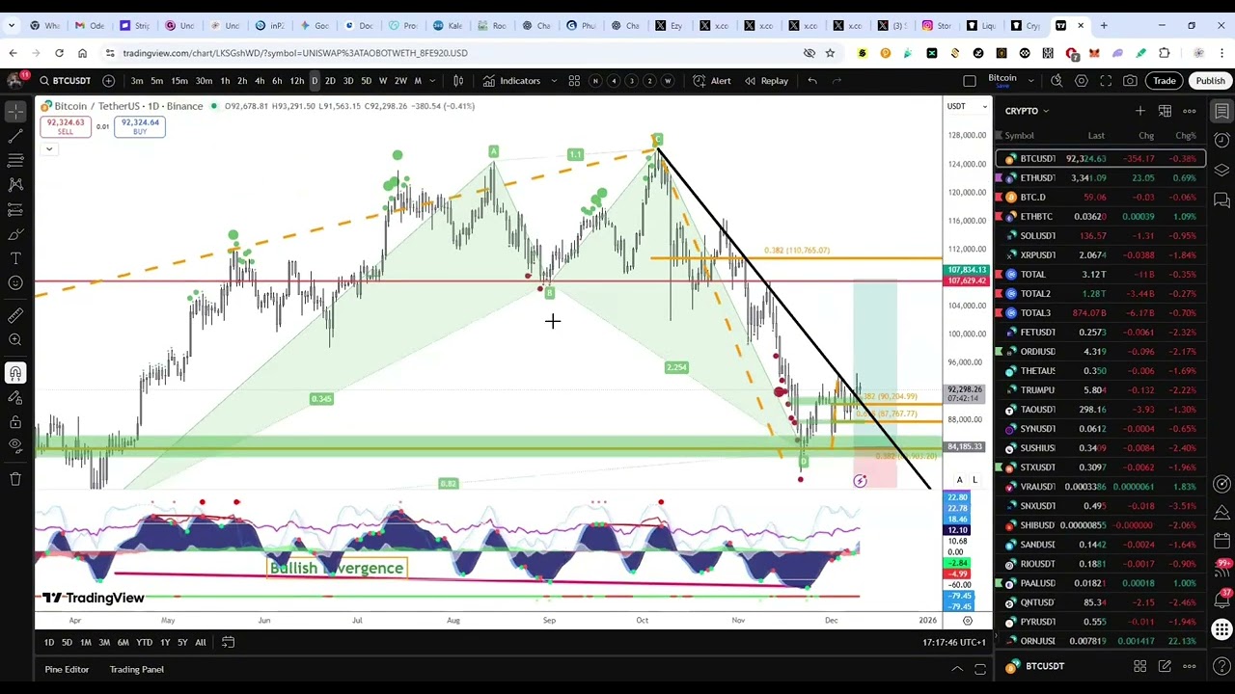
Task: Open the alerts clock icon in right sidebar
Action: click(1221, 141)
